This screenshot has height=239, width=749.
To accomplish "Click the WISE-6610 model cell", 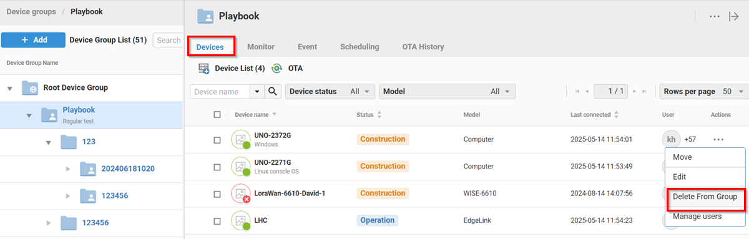I will (x=480, y=193).
